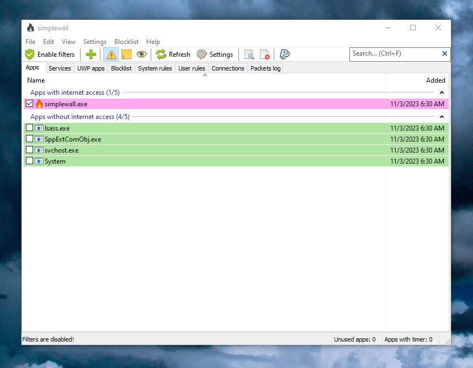Select the System row name
Screen dimensions: 473x368
[55, 161]
